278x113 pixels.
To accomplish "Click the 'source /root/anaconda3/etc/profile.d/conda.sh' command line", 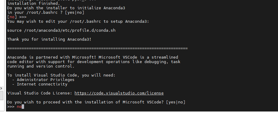I will tap(61, 30).
